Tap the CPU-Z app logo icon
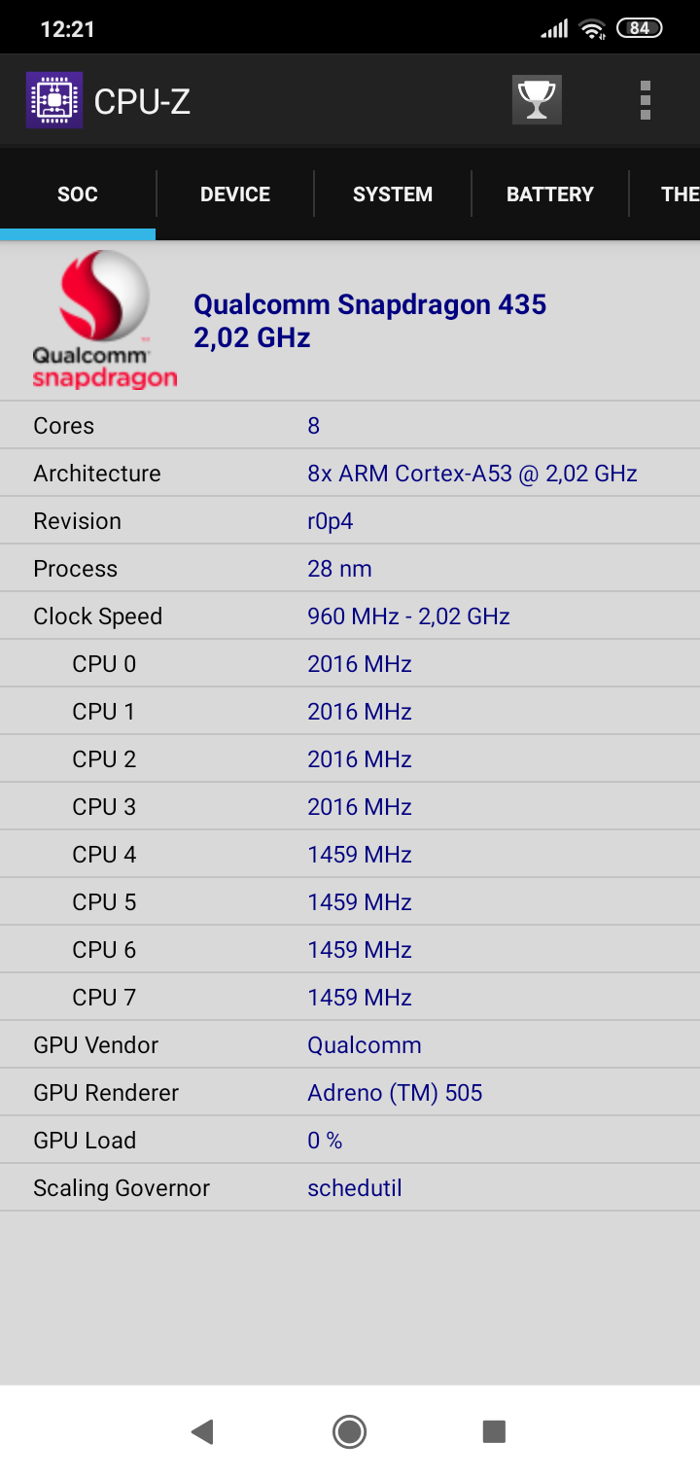 (x=54, y=100)
